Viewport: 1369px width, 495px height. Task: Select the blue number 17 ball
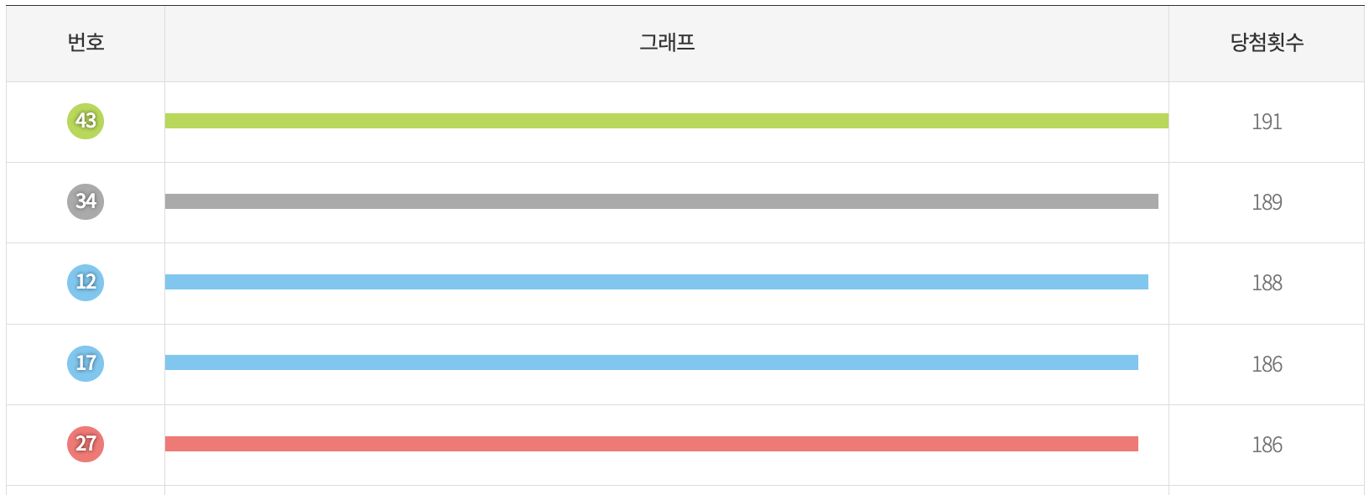[86, 363]
